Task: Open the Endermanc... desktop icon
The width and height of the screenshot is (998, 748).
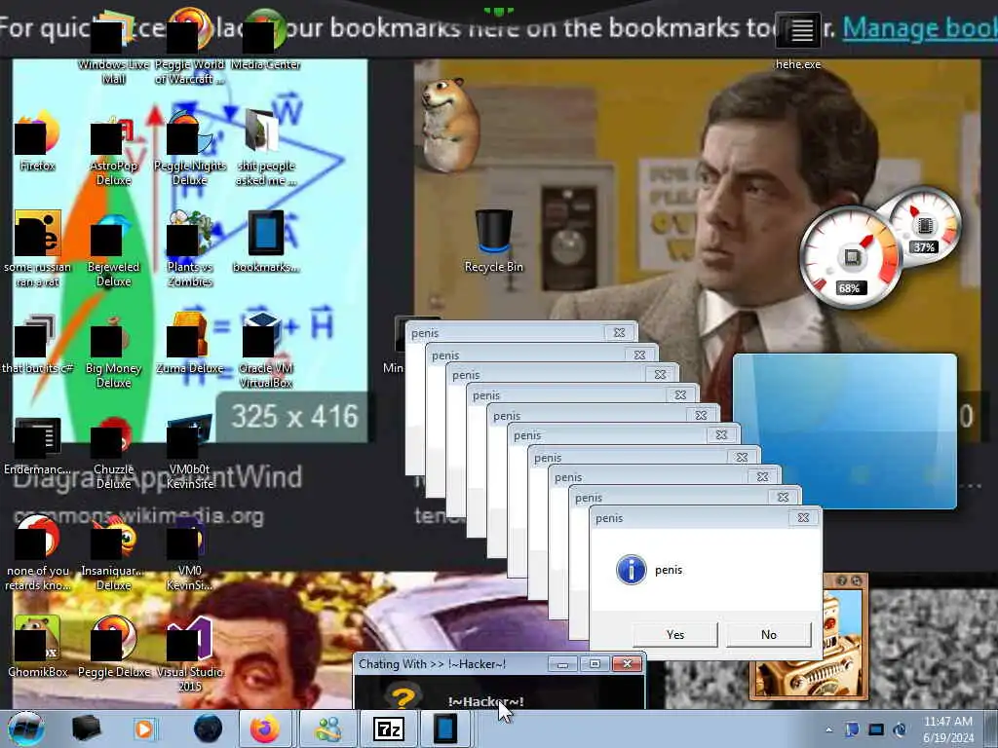Action: click(38, 445)
